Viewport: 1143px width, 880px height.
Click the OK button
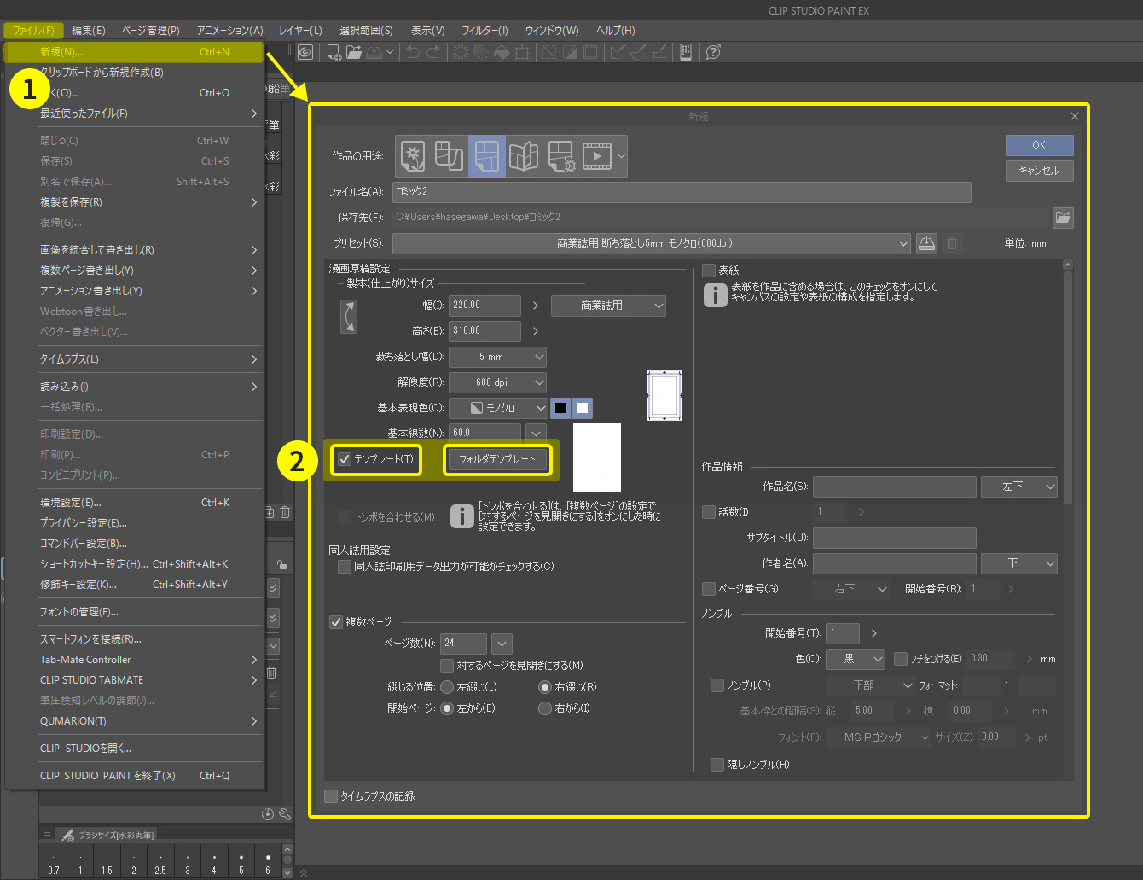pos(1039,145)
